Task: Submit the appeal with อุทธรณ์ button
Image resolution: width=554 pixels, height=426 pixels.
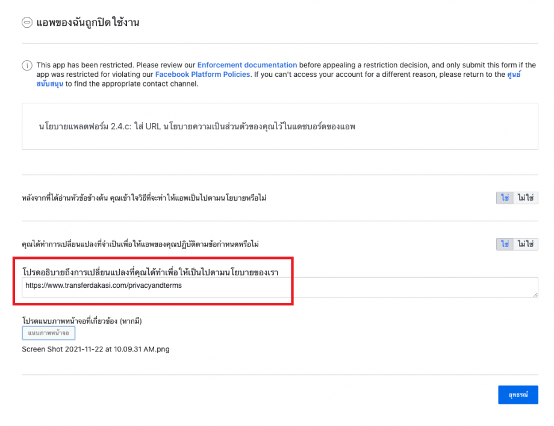Action: [x=518, y=395]
